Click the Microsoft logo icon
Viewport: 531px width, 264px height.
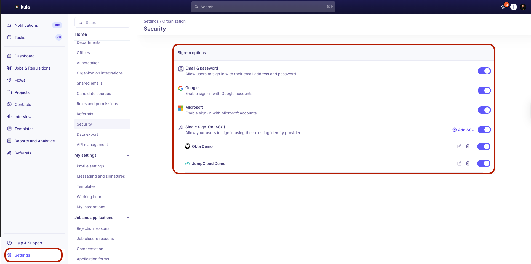pyautogui.click(x=181, y=108)
